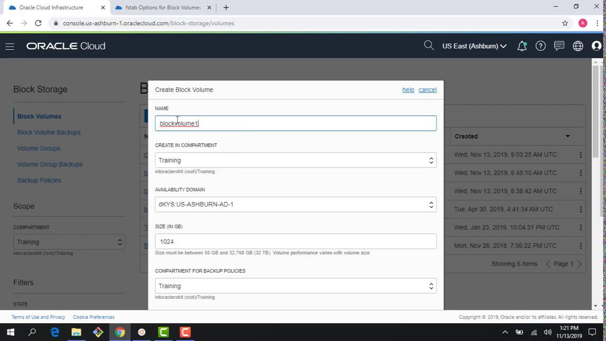Close the Oracle Cloud Infrastructure tab
Viewport: 606px width, 341px height.
point(103,8)
